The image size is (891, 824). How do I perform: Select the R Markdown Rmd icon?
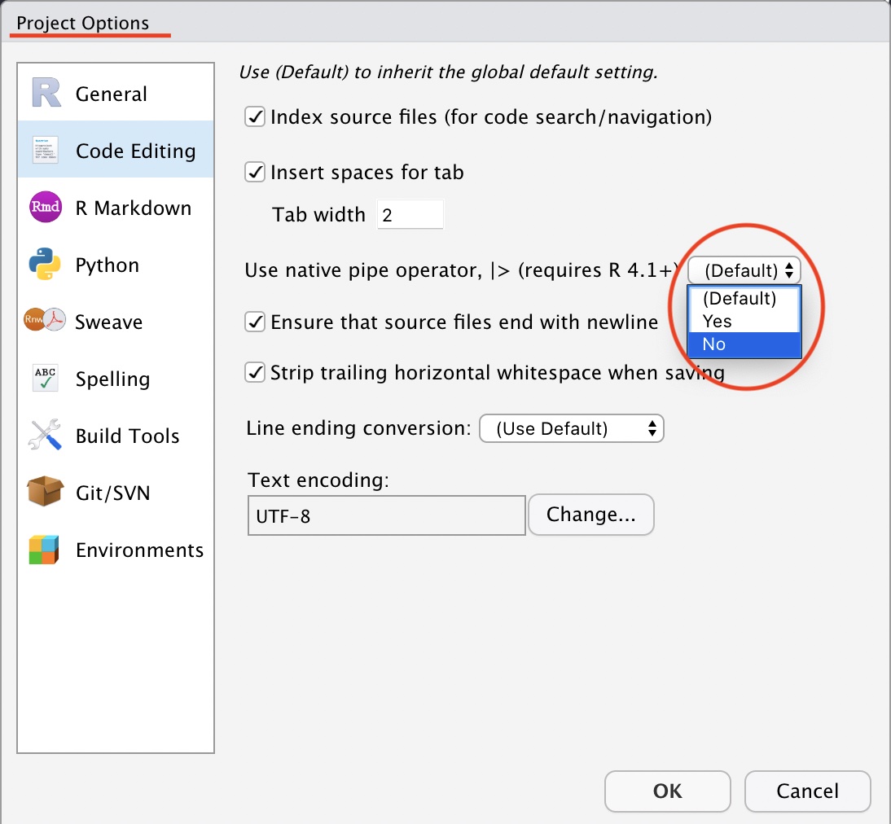click(46, 207)
